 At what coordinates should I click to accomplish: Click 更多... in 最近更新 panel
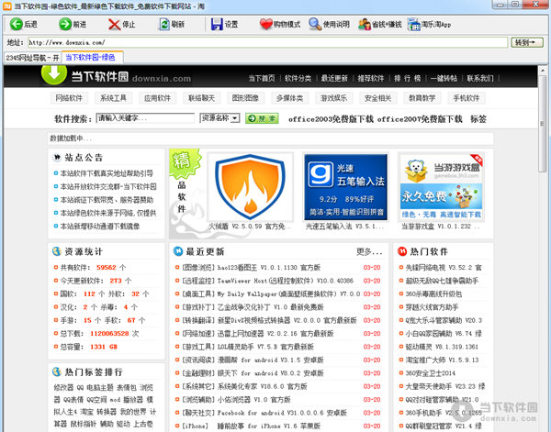pos(369,251)
